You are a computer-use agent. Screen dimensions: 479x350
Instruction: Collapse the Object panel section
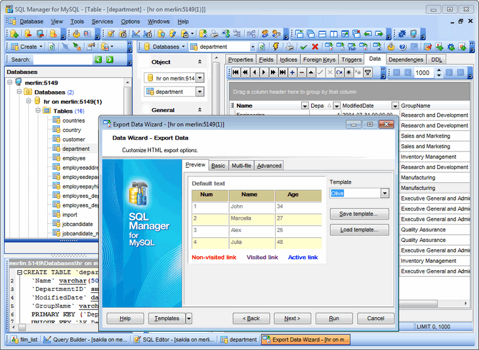tap(199, 62)
